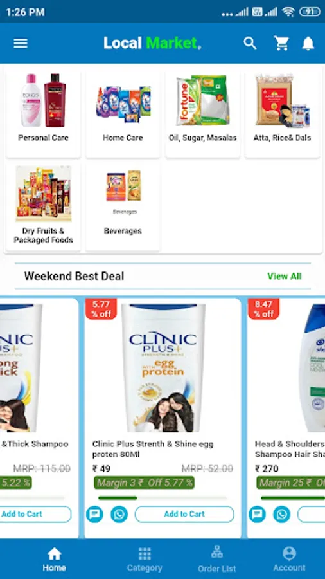Screen dimensions: 325x579
Task: Open Dry Fruits & Packaged Foods category
Action: 43,207
